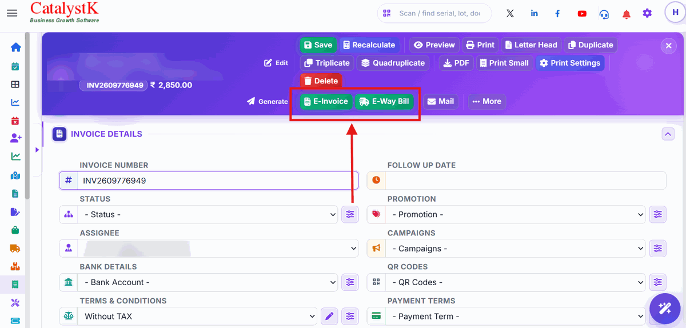Click the Recalculate button
Image resolution: width=686 pixels, height=328 pixels.
tap(369, 45)
